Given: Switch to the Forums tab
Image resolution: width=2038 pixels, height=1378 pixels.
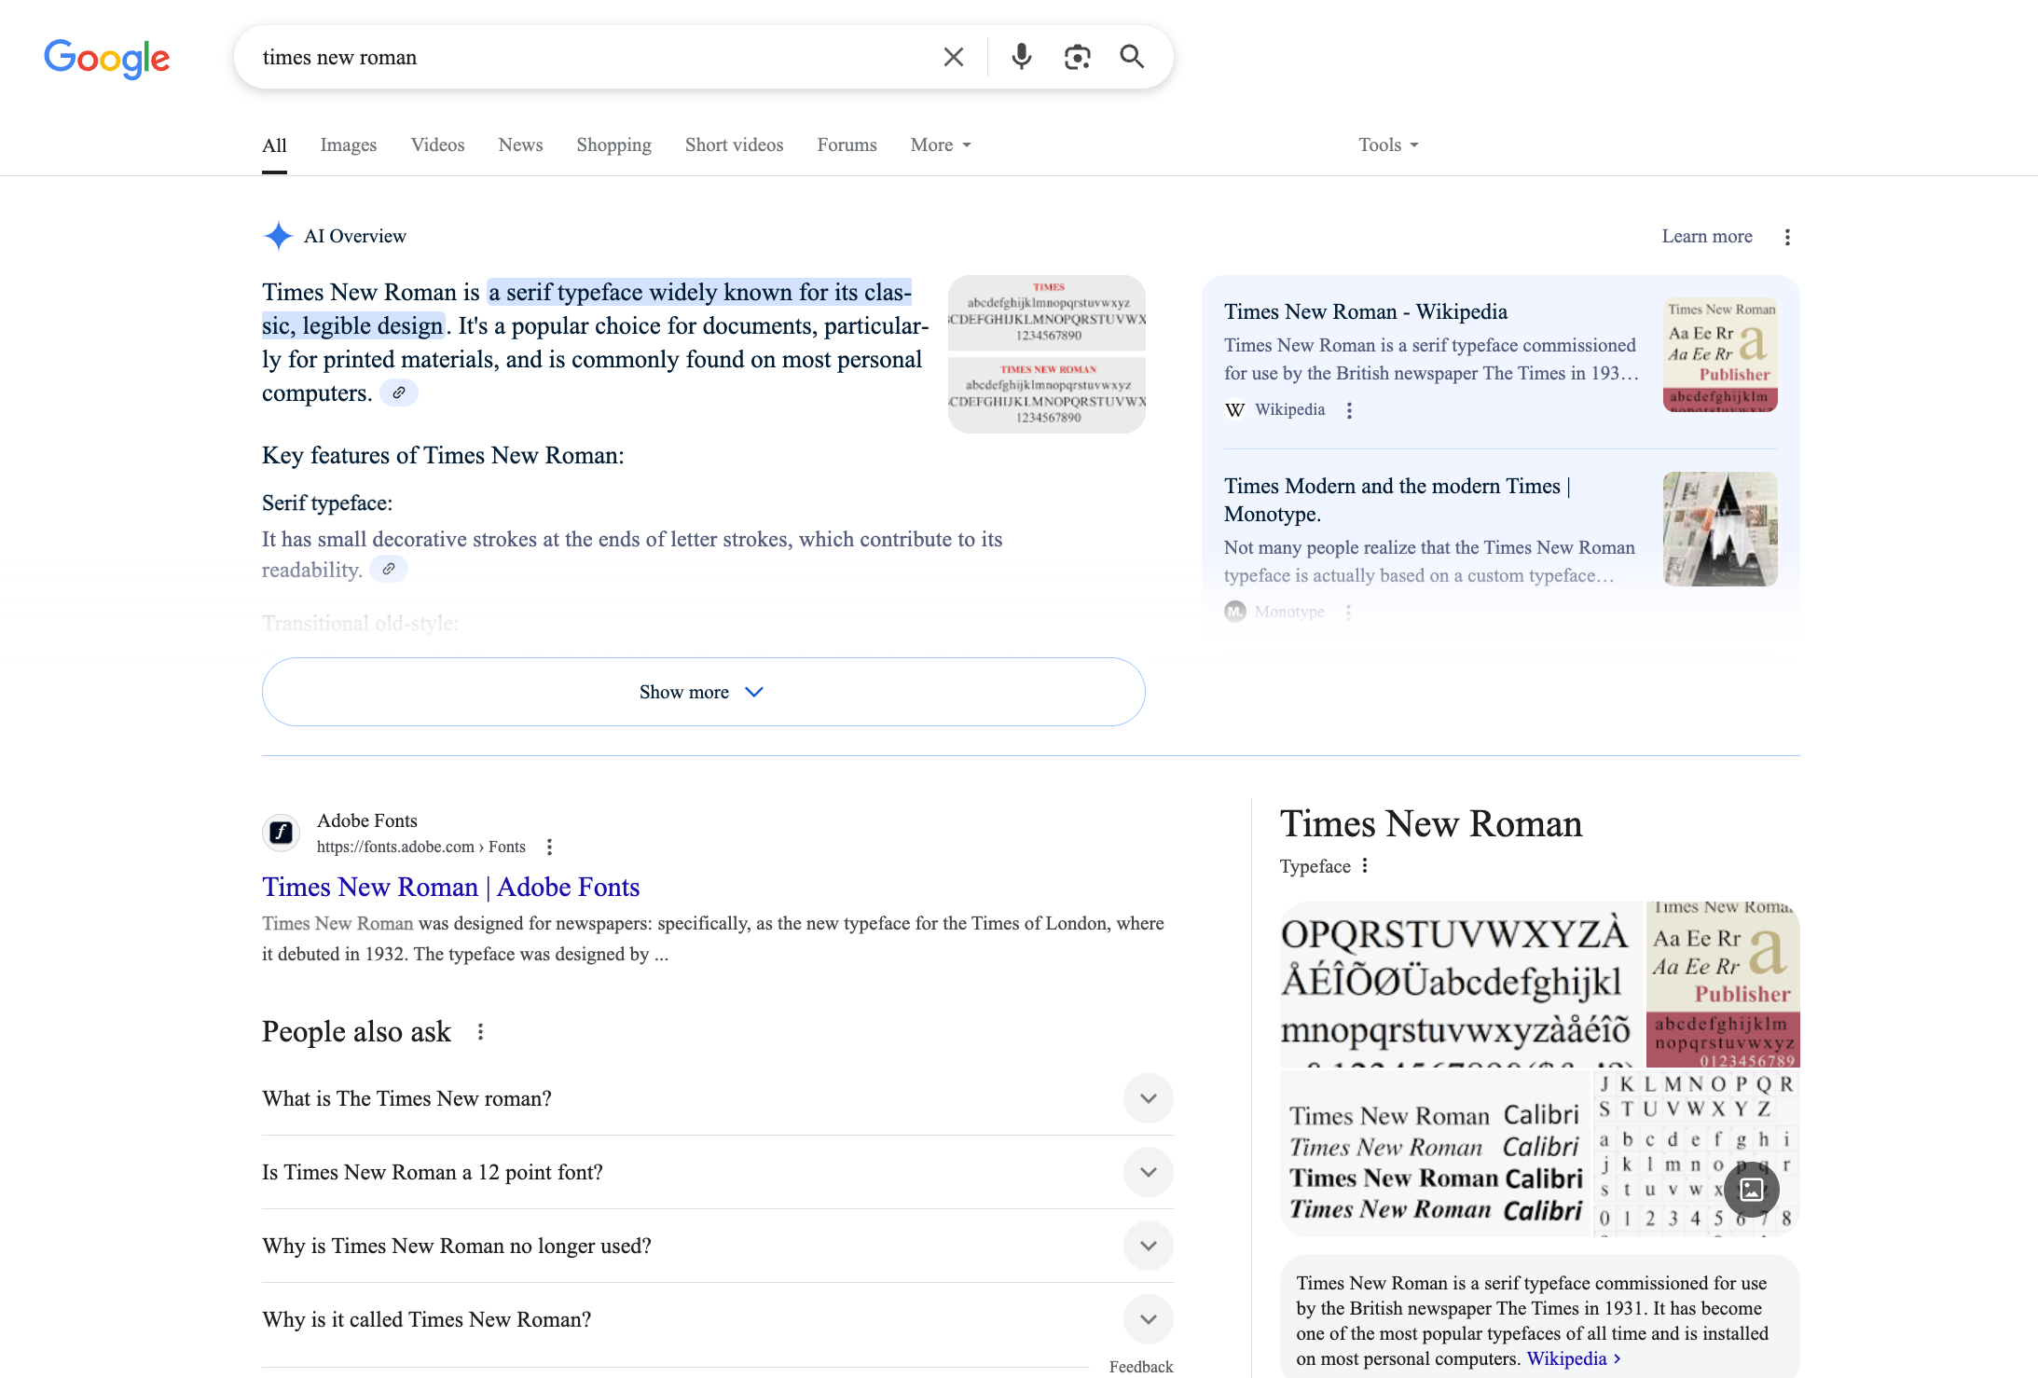Looking at the screenshot, I should click(x=847, y=145).
